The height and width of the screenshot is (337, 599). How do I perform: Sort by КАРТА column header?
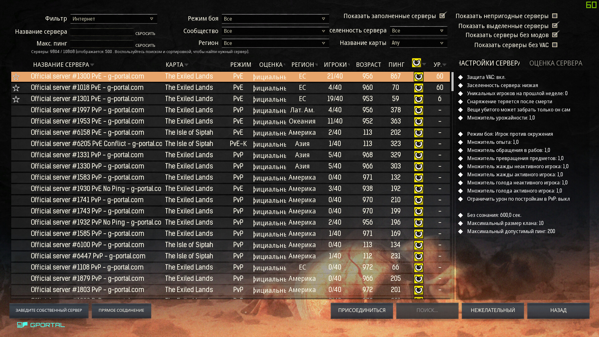coord(177,65)
